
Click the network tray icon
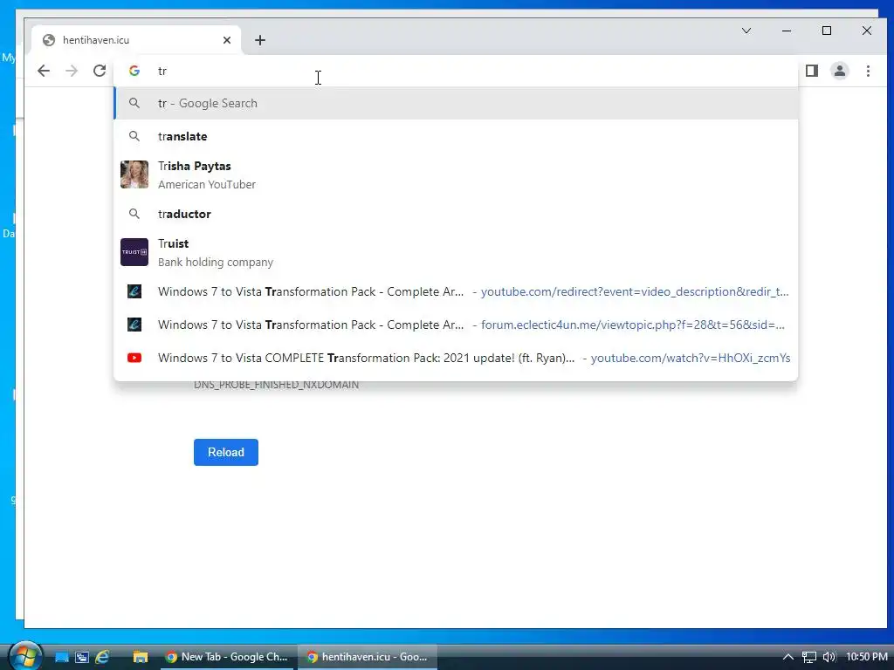[809, 657]
